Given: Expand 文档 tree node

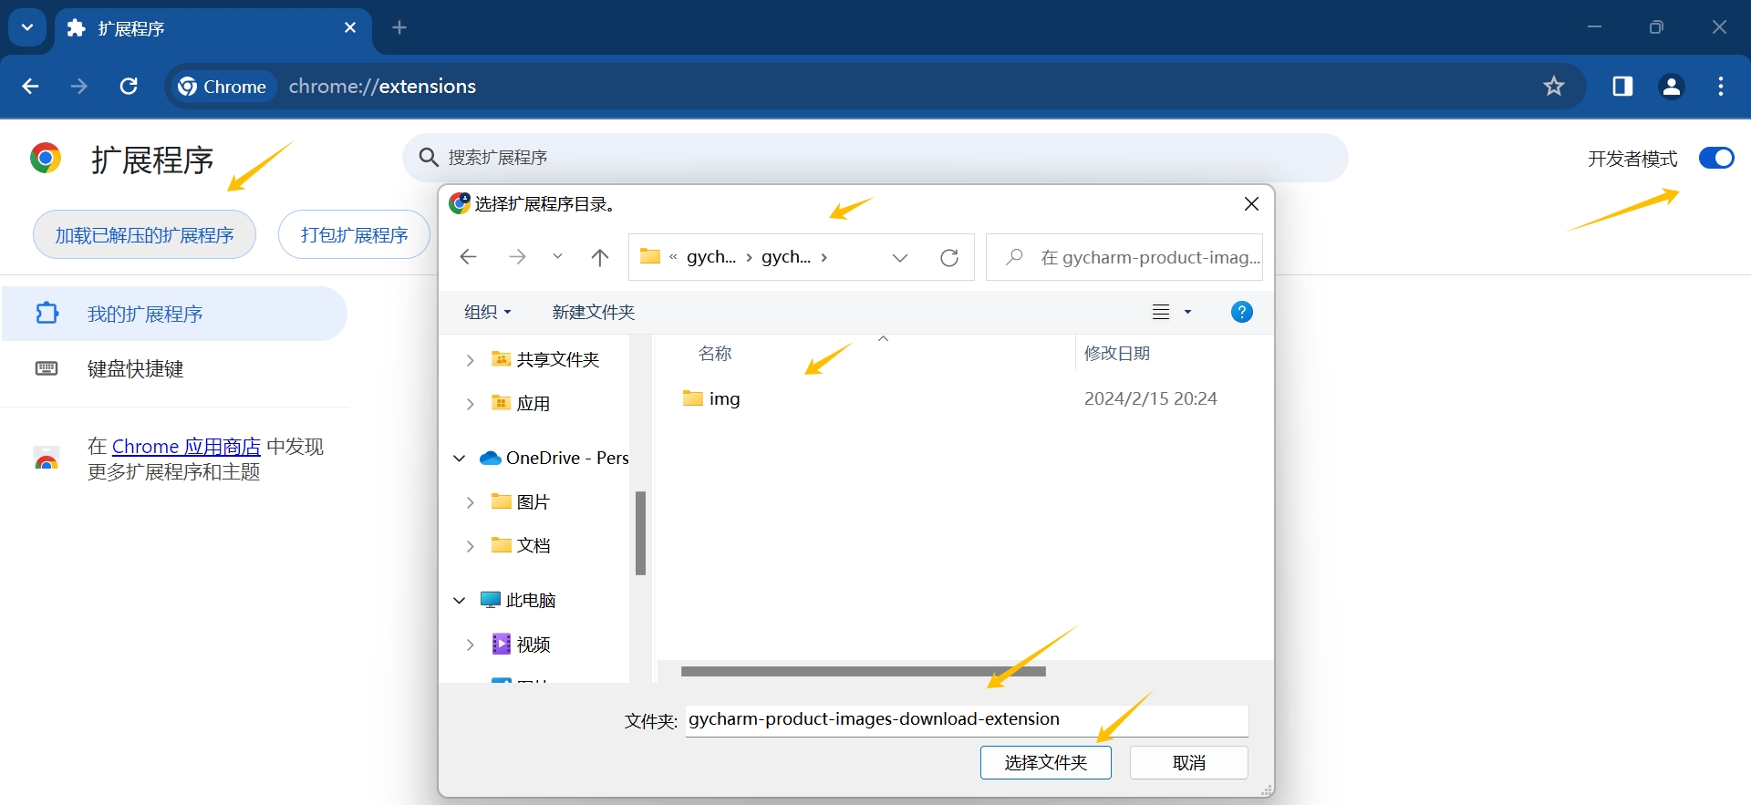Looking at the screenshot, I should (470, 546).
